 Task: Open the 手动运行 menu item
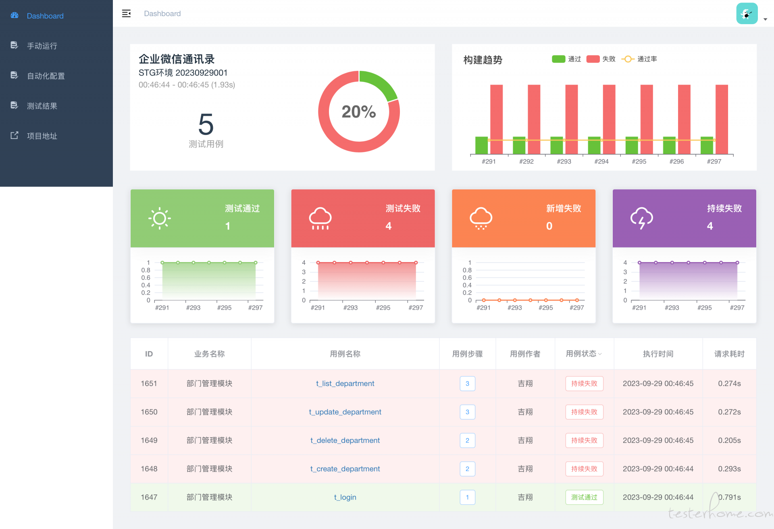[56, 46]
